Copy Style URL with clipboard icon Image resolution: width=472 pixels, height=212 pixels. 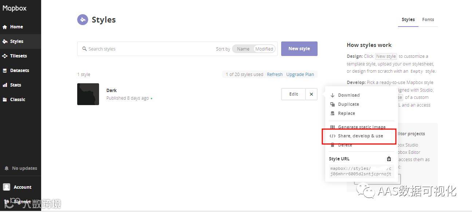tap(389, 159)
